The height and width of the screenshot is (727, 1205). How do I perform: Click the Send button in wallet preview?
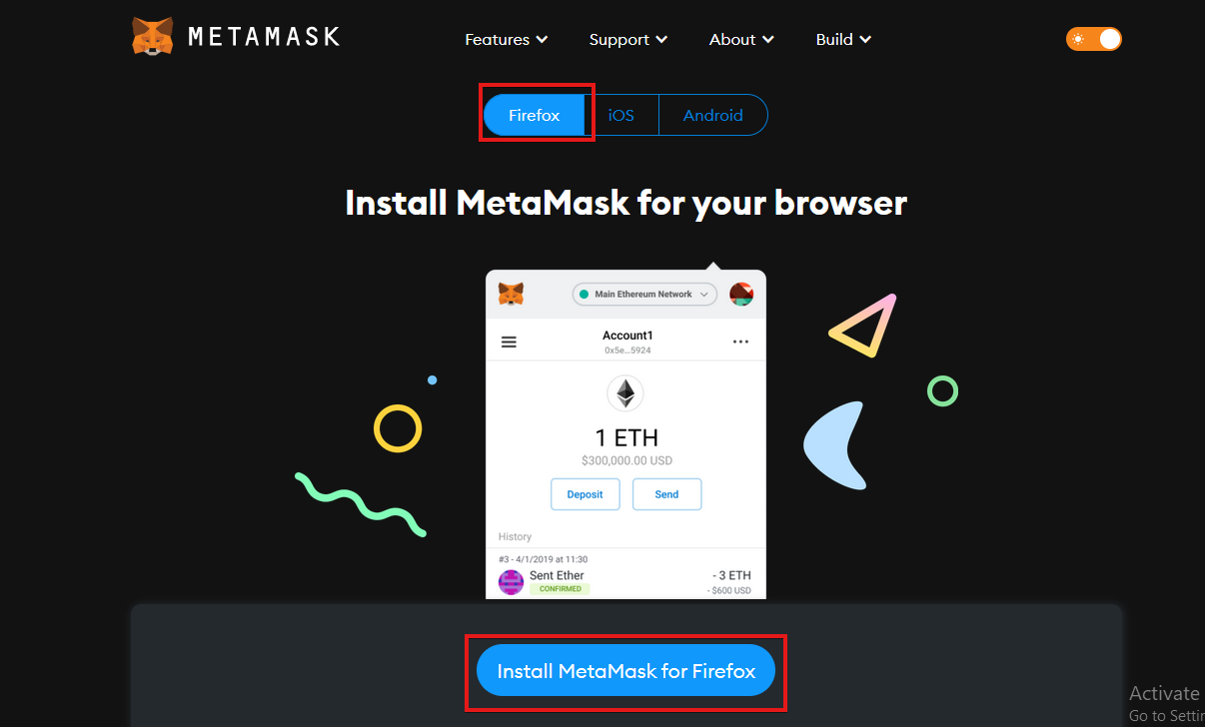tap(666, 494)
